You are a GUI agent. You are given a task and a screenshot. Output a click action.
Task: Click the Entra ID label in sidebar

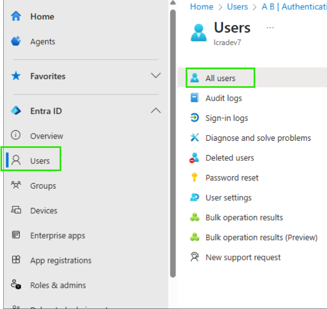click(46, 111)
